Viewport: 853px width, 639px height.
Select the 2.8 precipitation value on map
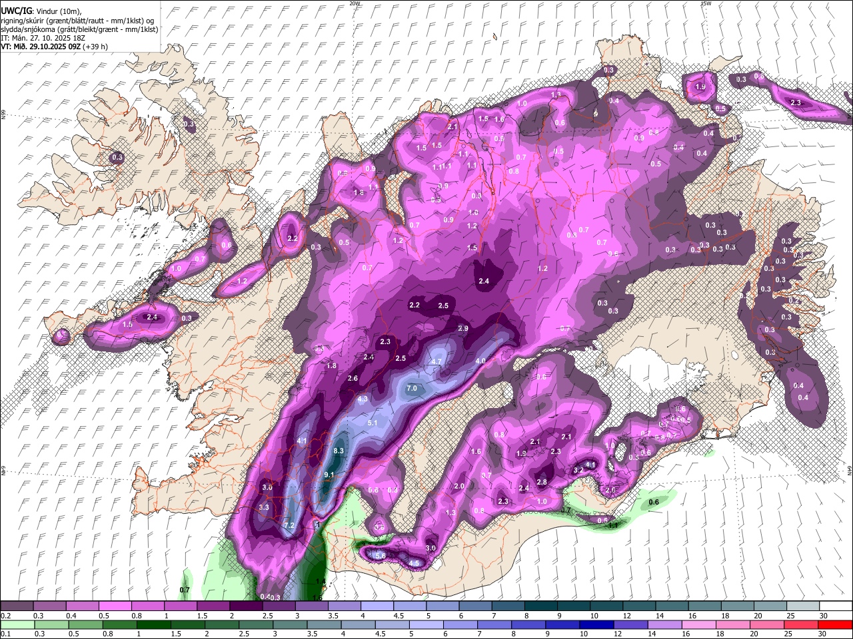[542, 482]
